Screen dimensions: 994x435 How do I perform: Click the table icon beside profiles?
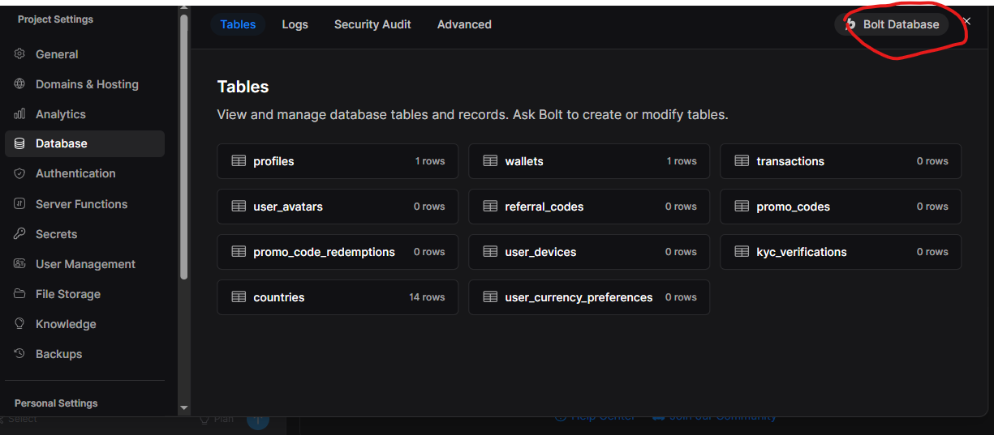click(x=239, y=161)
